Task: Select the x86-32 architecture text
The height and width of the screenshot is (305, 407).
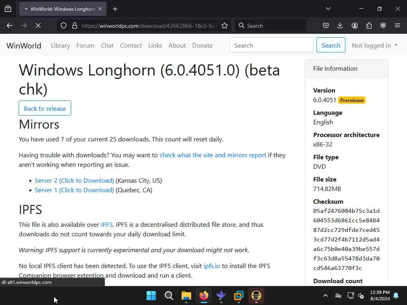Action: coord(323,145)
